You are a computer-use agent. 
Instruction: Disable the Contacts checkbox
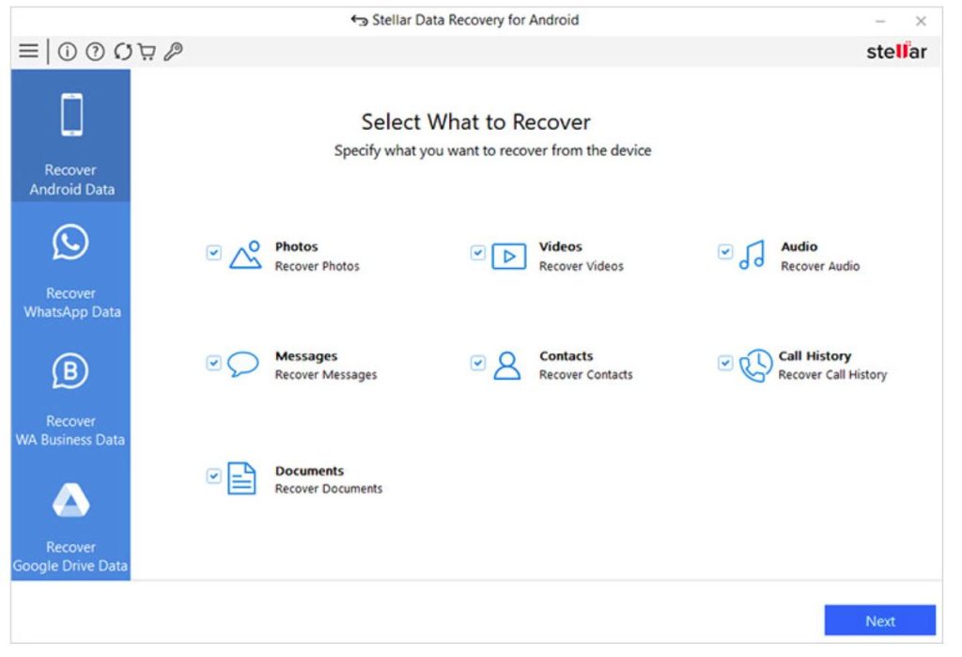(477, 363)
